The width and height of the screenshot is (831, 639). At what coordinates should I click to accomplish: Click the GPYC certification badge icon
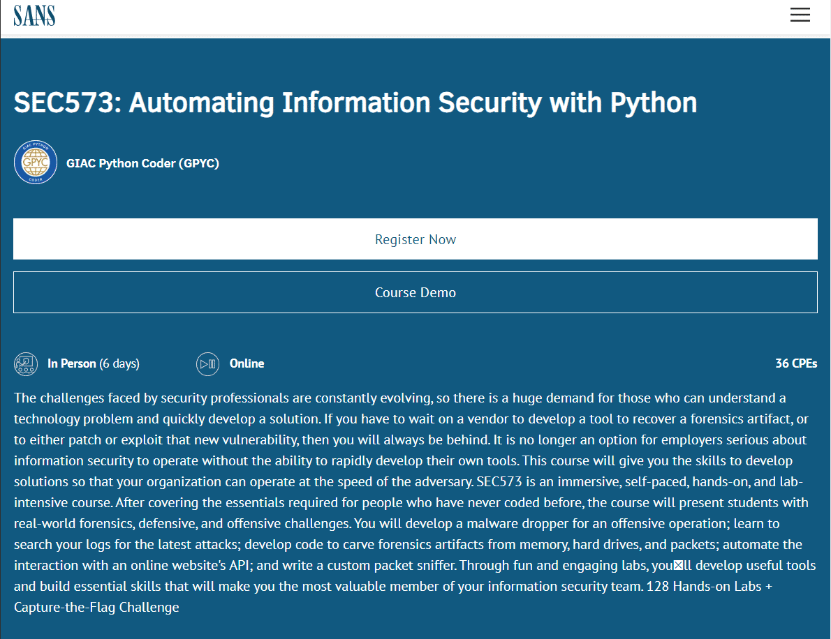[36, 163]
